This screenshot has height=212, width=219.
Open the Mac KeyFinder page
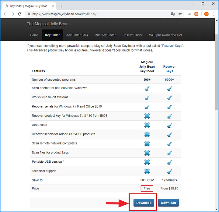pos(105,35)
